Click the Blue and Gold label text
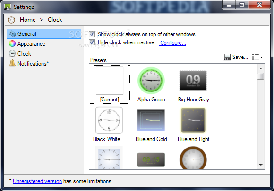The height and width of the screenshot is (191, 274). point(151,139)
